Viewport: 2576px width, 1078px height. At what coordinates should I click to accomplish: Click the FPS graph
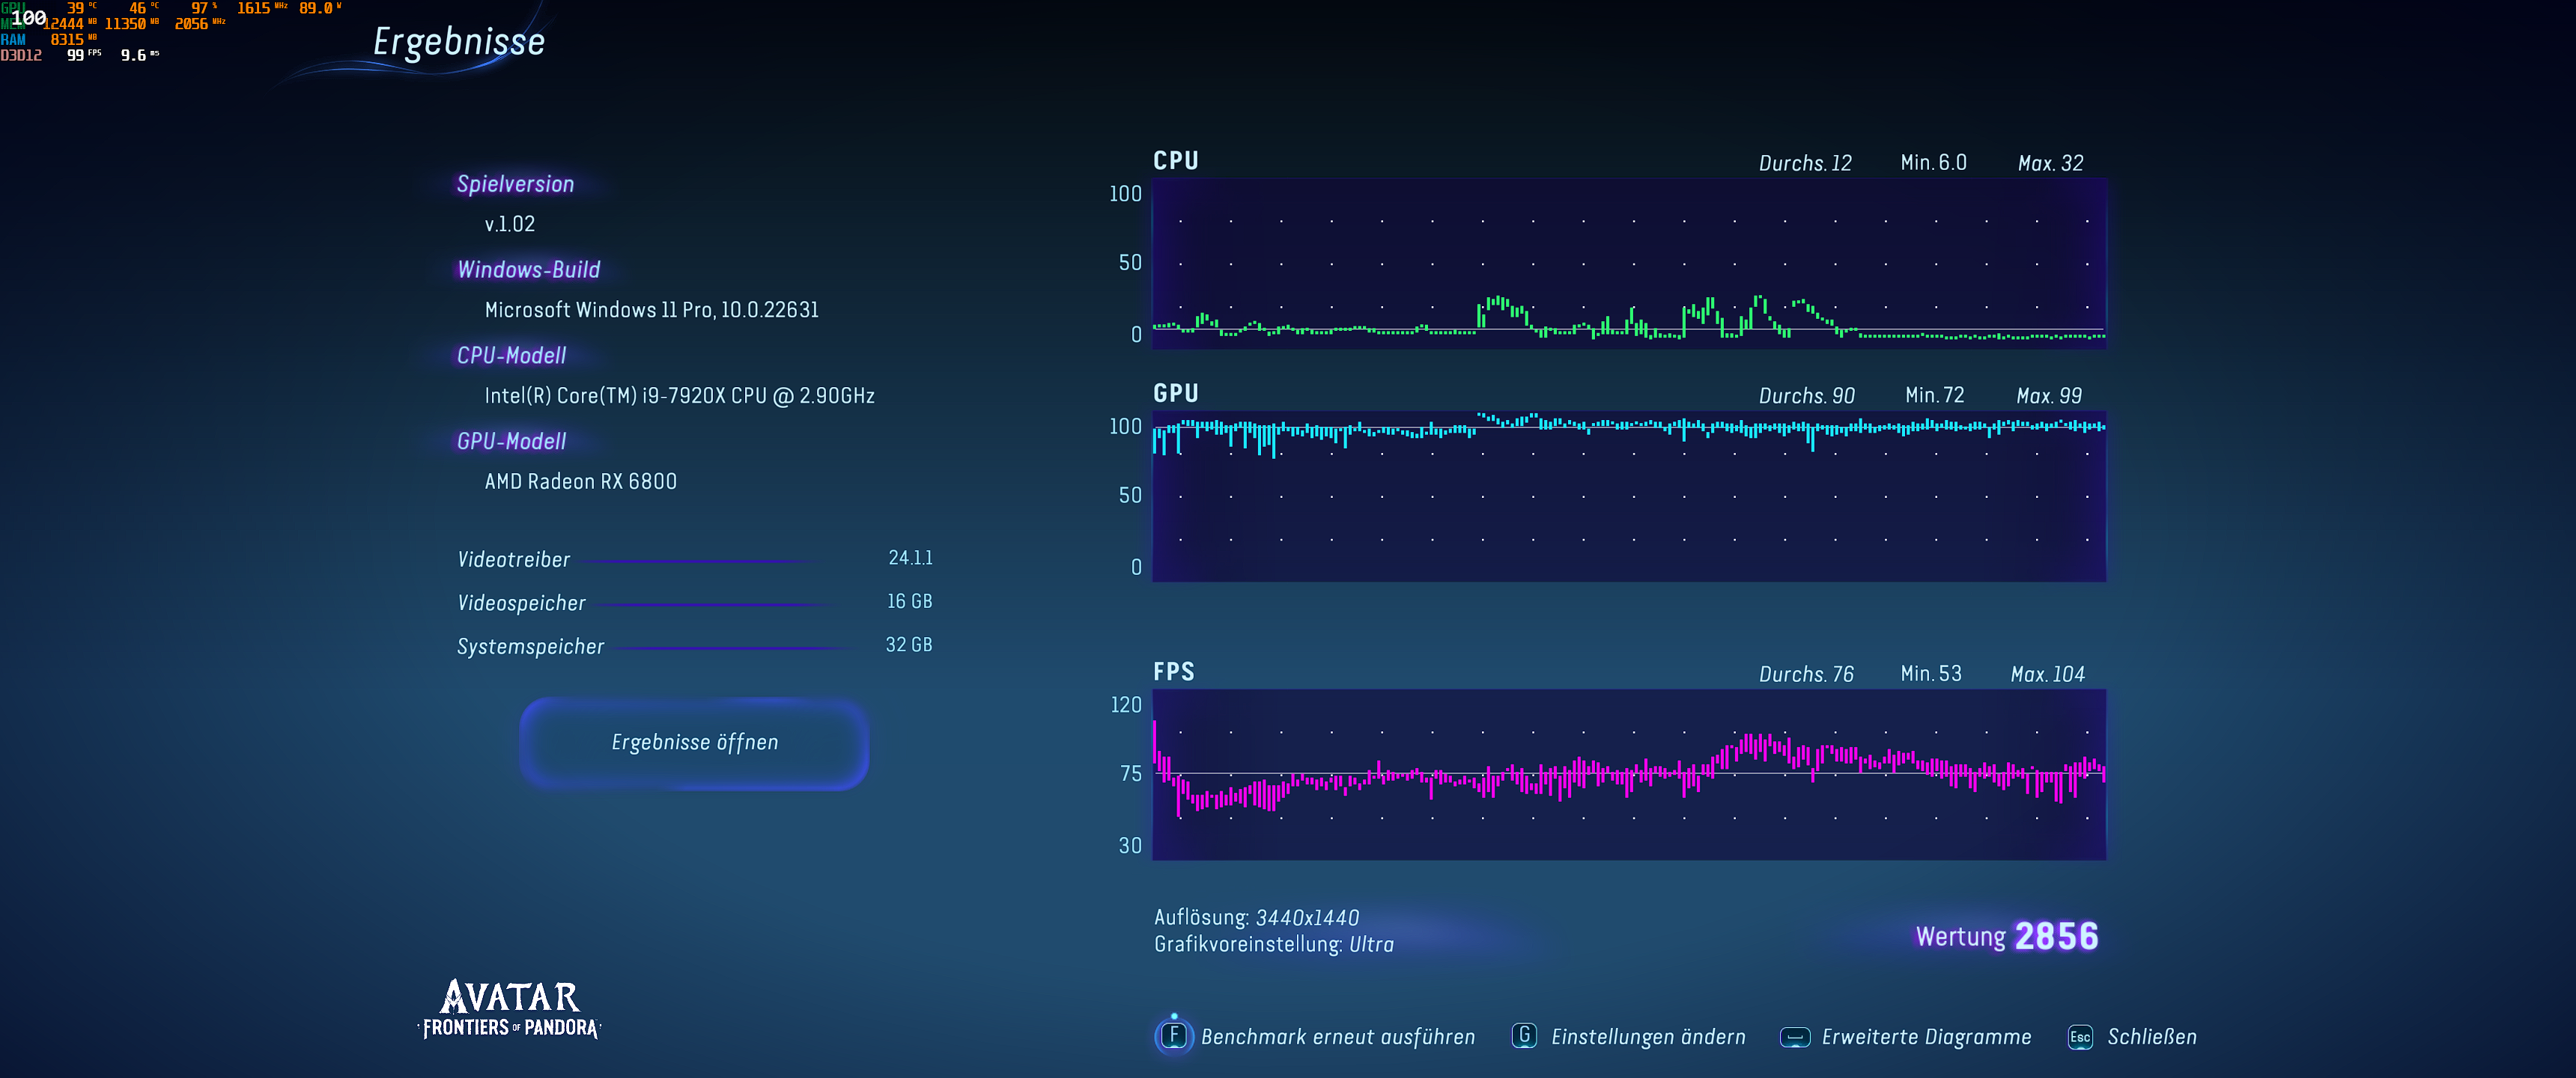click(x=1628, y=774)
